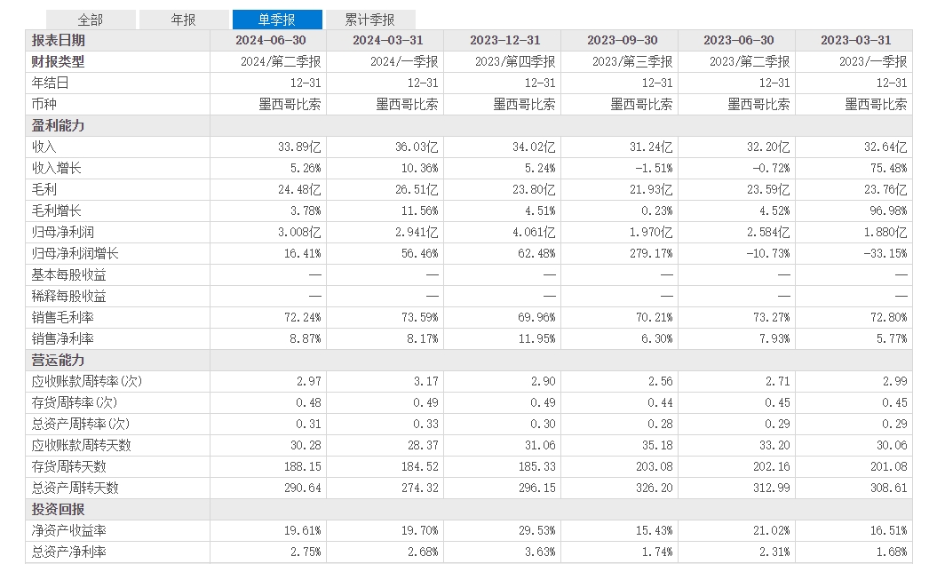
Task: Click the 2024-06-30 column header
Action: pyautogui.click(x=271, y=40)
